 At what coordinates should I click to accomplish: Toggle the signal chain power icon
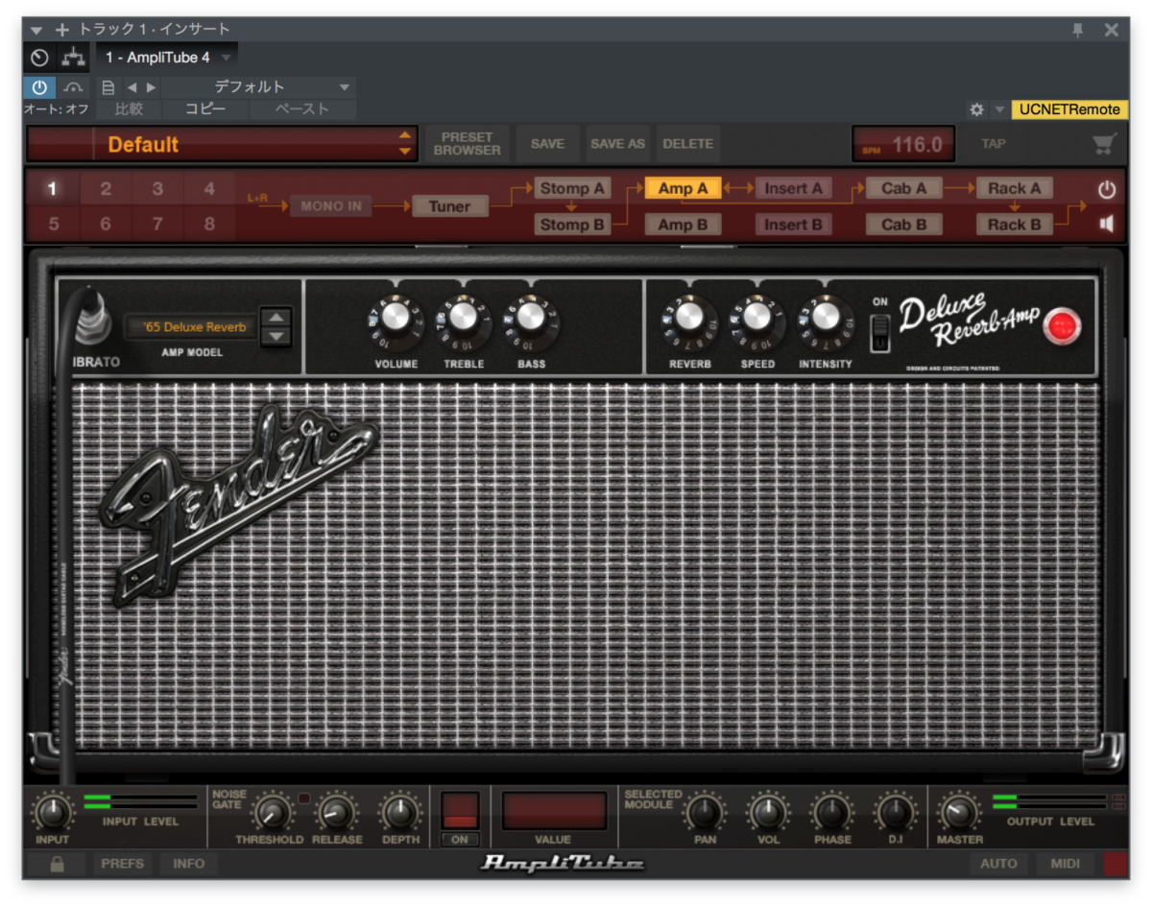(1107, 190)
